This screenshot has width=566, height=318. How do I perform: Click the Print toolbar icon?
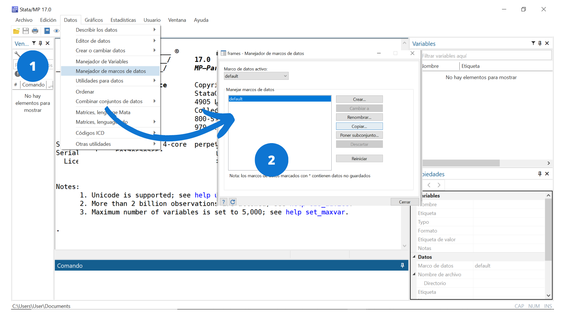click(35, 31)
